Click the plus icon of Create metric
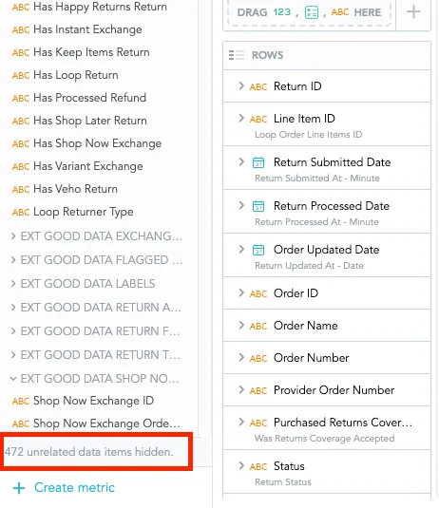The width and height of the screenshot is (439, 508). pyautogui.click(x=19, y=488)
